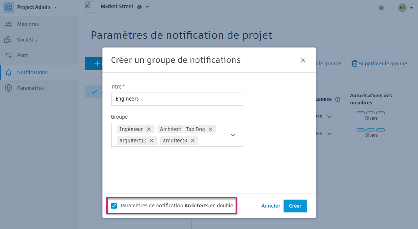Click Annuler to cancel group creation
418x229 pixels.
pos(271,206)
